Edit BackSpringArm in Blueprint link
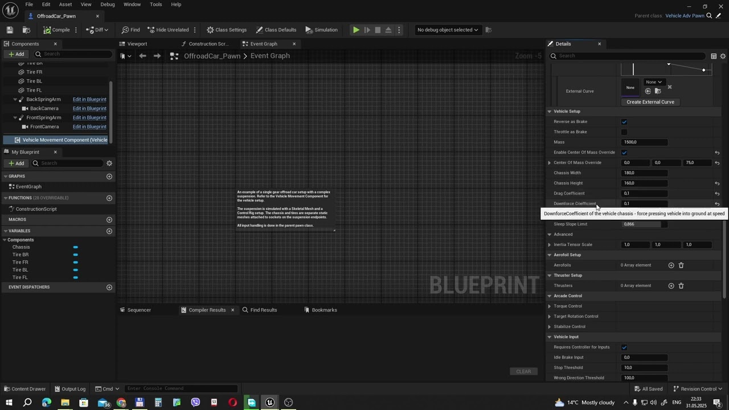Screen dimensions: 729x410 coord(89,99)
